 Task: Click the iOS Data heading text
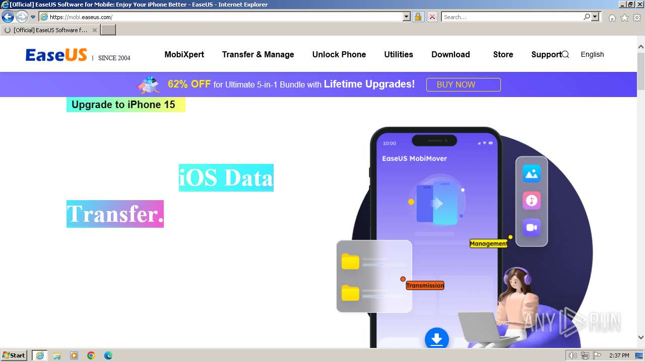coord(226,177)
